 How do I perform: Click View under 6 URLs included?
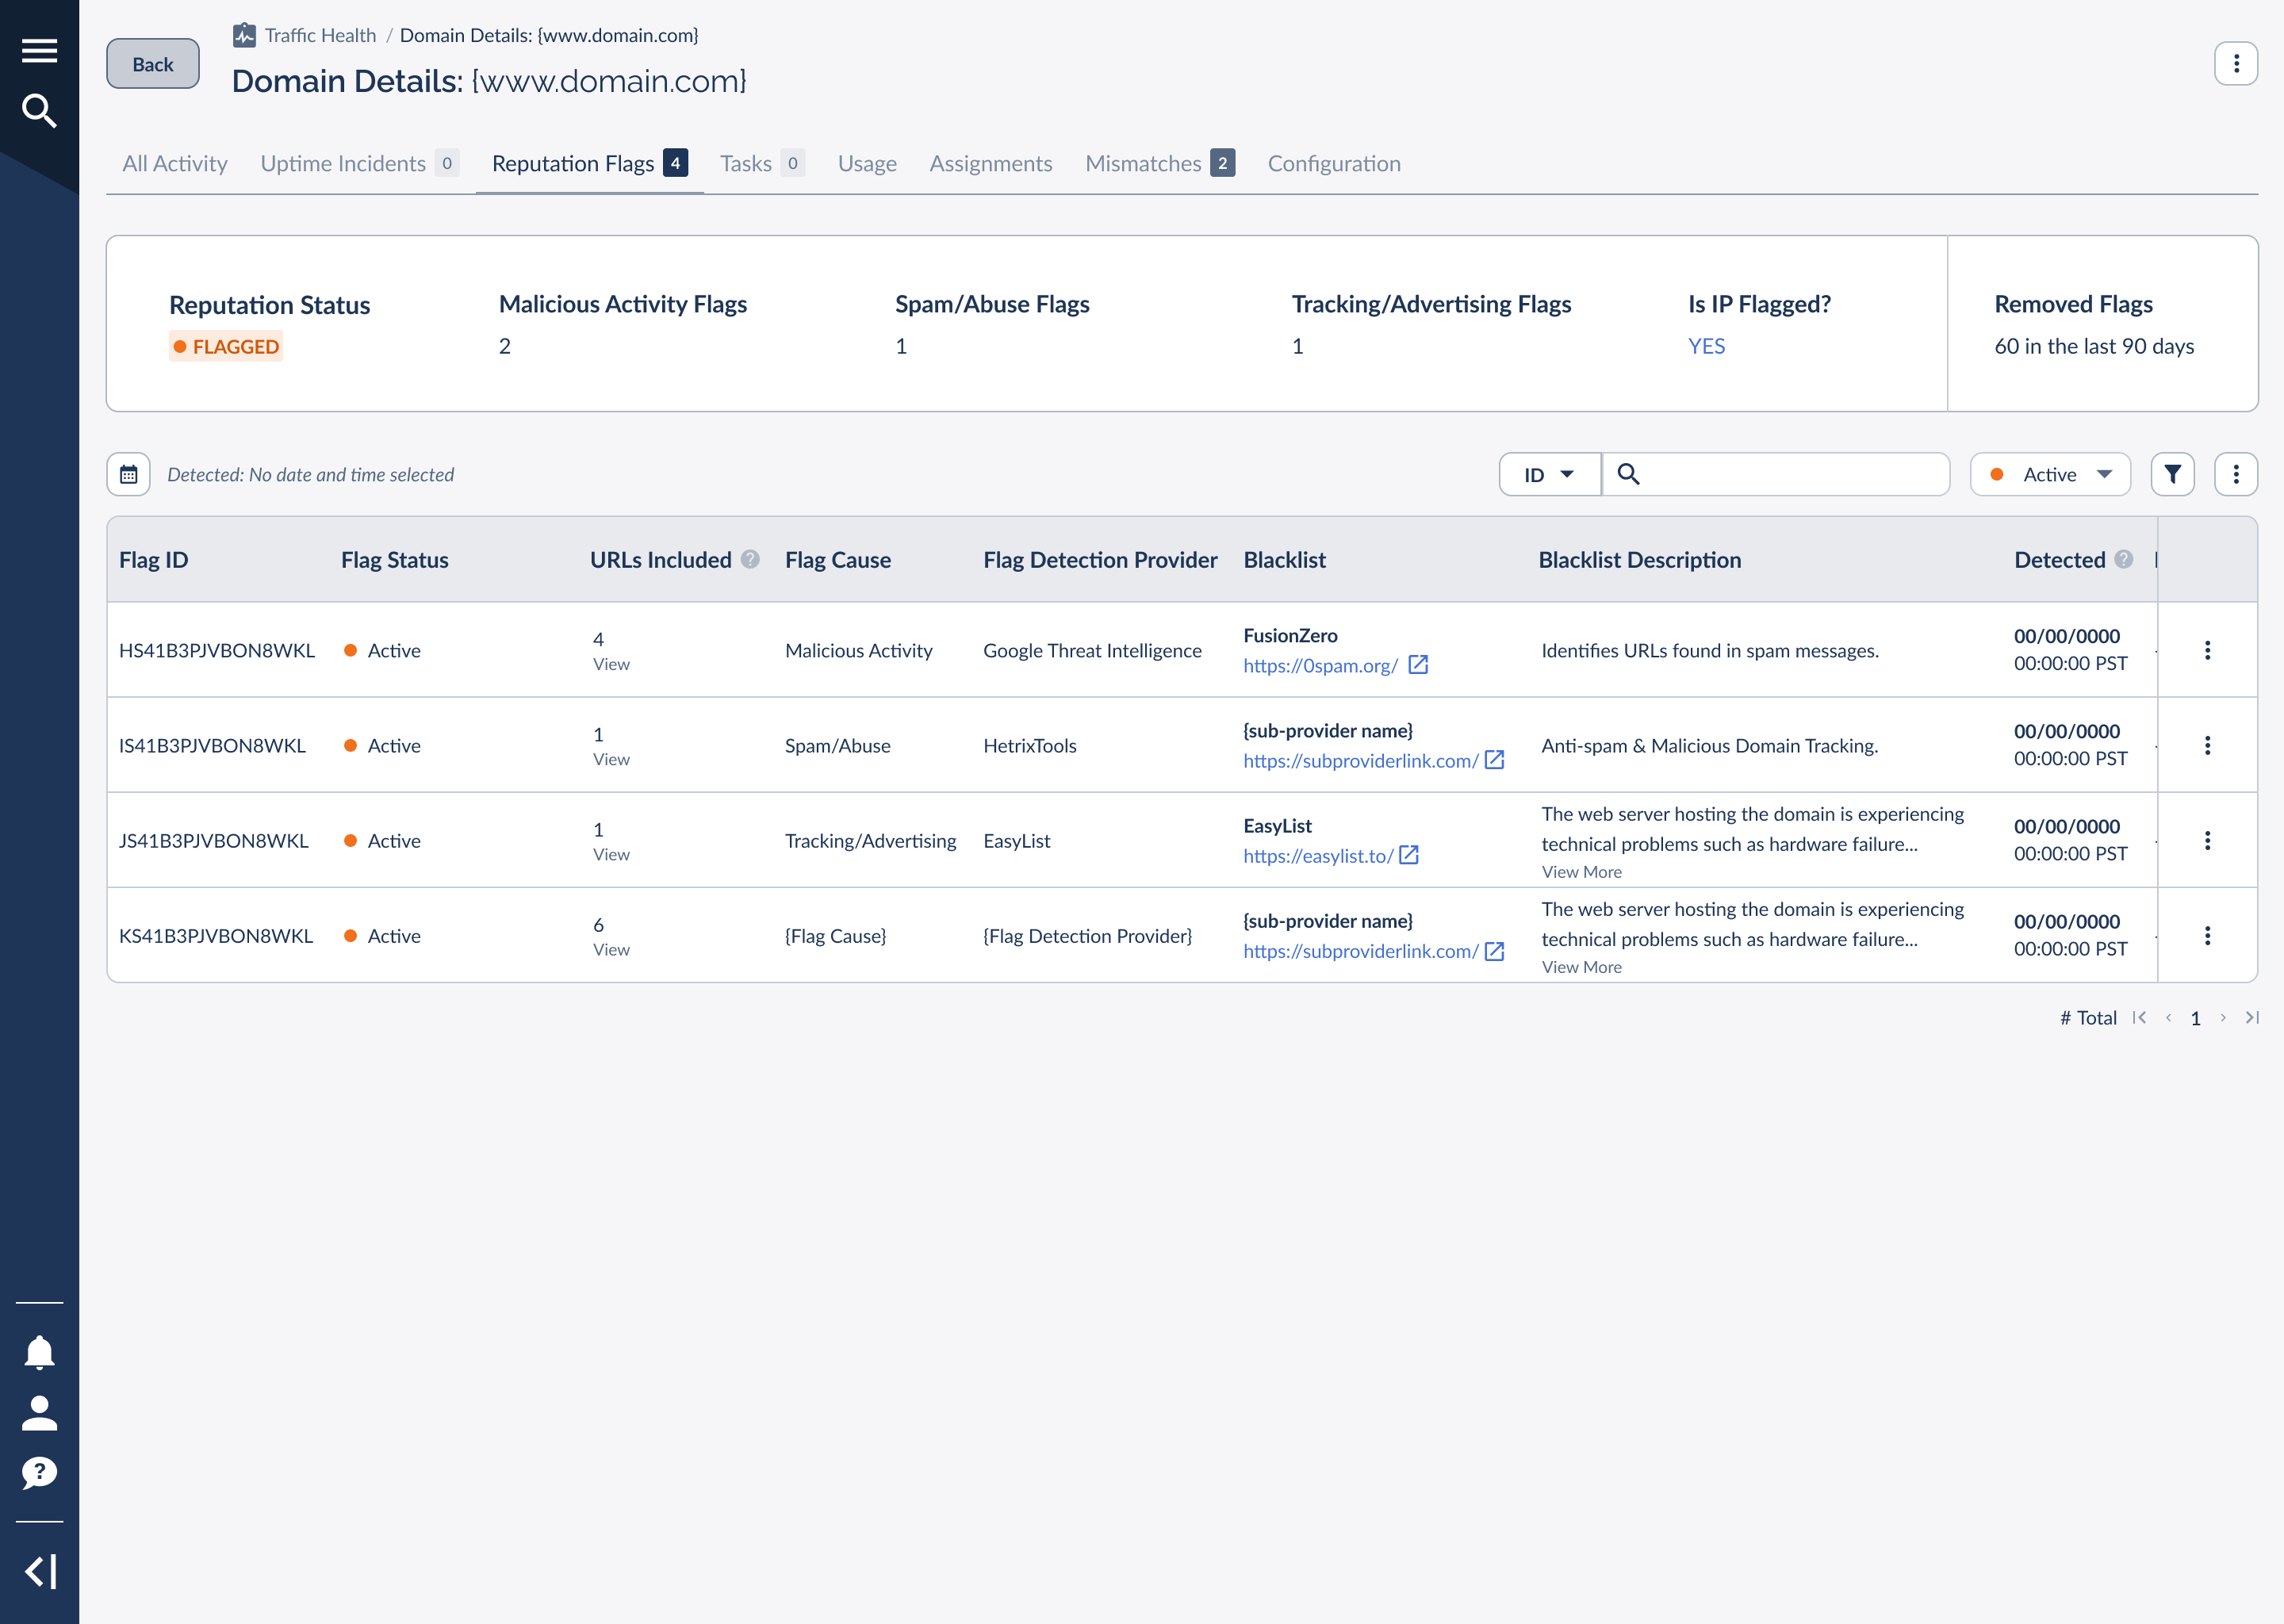(x=611, y=949)
